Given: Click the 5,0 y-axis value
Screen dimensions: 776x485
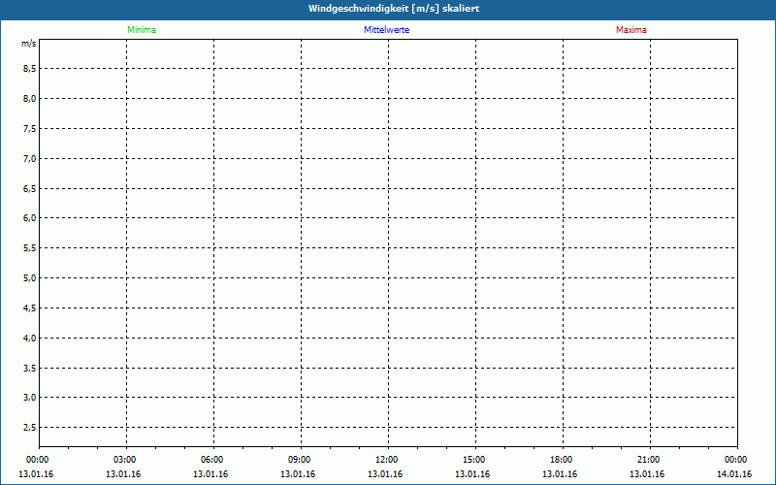Looking at the screenshot, I should tap(30, 278).
